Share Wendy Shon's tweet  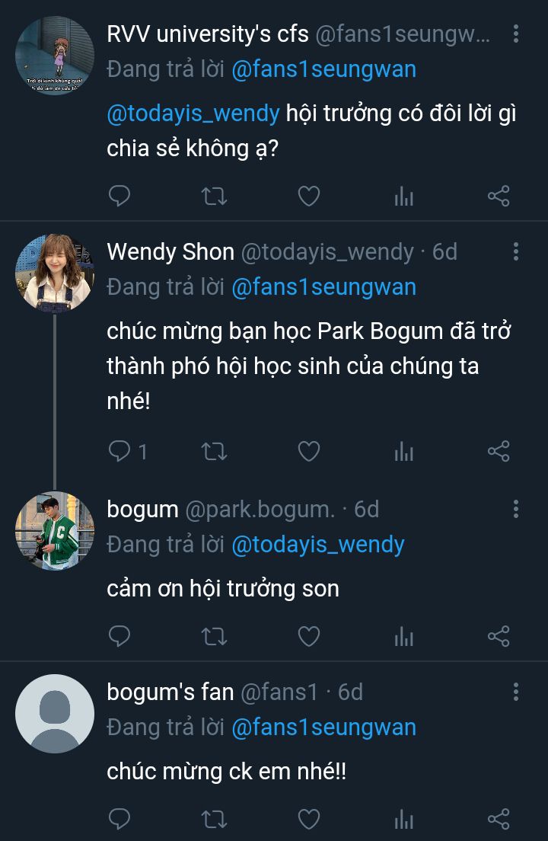click(x=498, y=452)
